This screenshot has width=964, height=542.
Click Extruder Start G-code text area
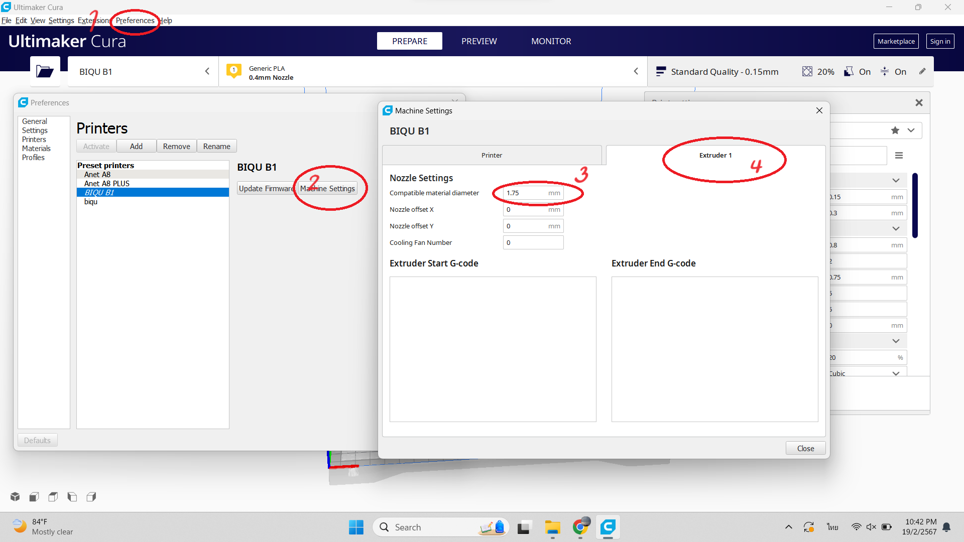coord(493,349)
